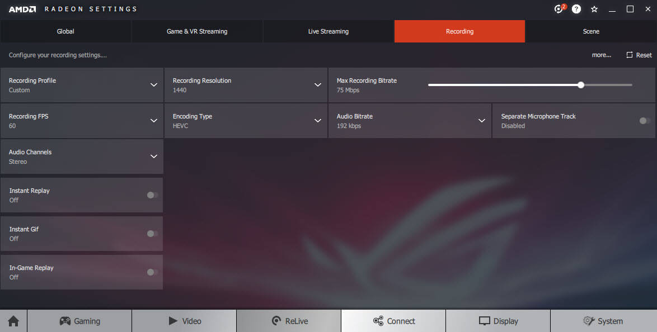Switch to the Global tab
The image size is (657, 332).
(65, 31)
